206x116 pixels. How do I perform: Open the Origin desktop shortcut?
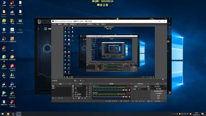point(4,48)
